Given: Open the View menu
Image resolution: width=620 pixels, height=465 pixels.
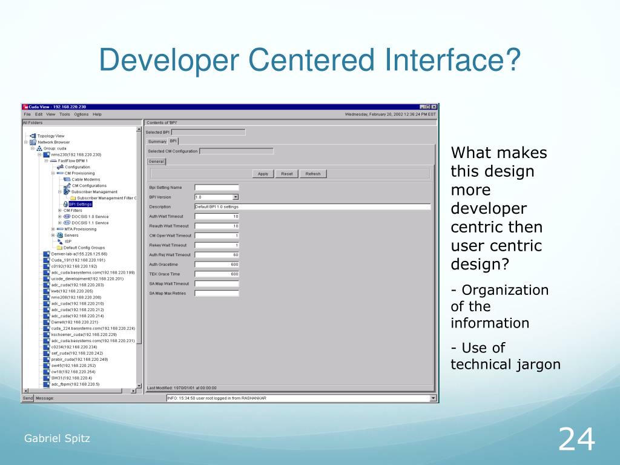Looking at the screenshot, I should coord(51,114).
